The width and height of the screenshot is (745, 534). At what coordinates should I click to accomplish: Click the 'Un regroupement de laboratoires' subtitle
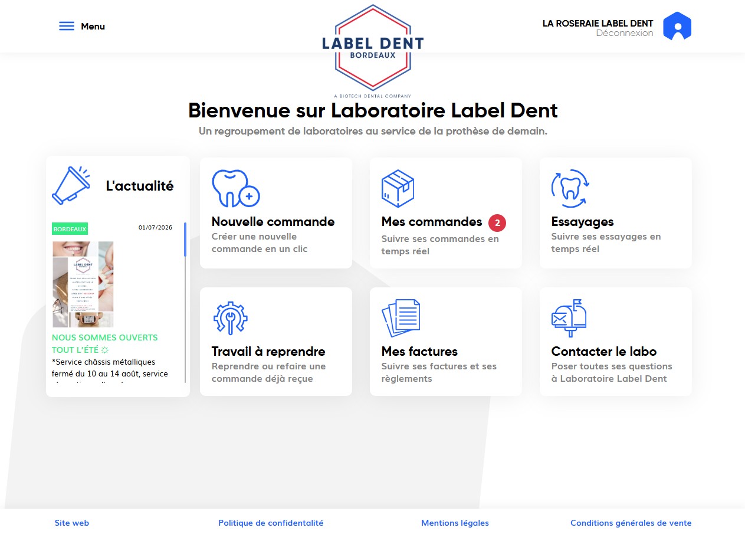point(373,131)
